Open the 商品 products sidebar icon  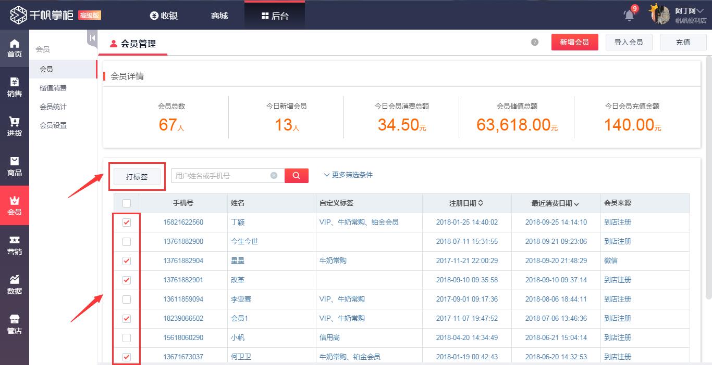[15, 166]
